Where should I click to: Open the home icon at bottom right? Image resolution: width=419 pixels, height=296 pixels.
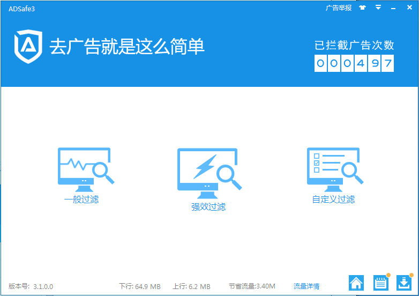[x=356, y=283]
